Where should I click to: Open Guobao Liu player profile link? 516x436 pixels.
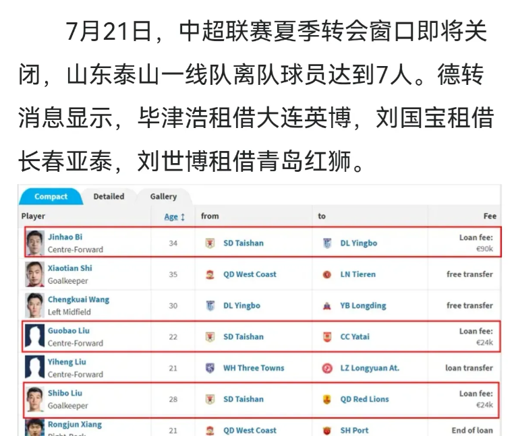pyautogui.click(x=68, y=331)
